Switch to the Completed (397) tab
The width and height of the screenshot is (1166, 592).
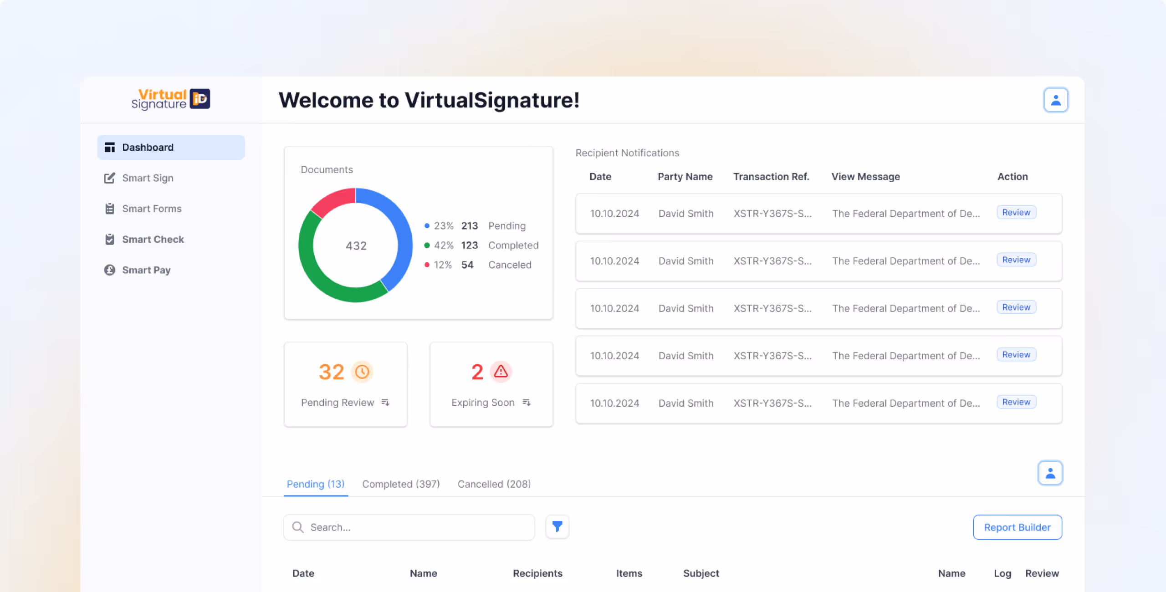point(401,484)
